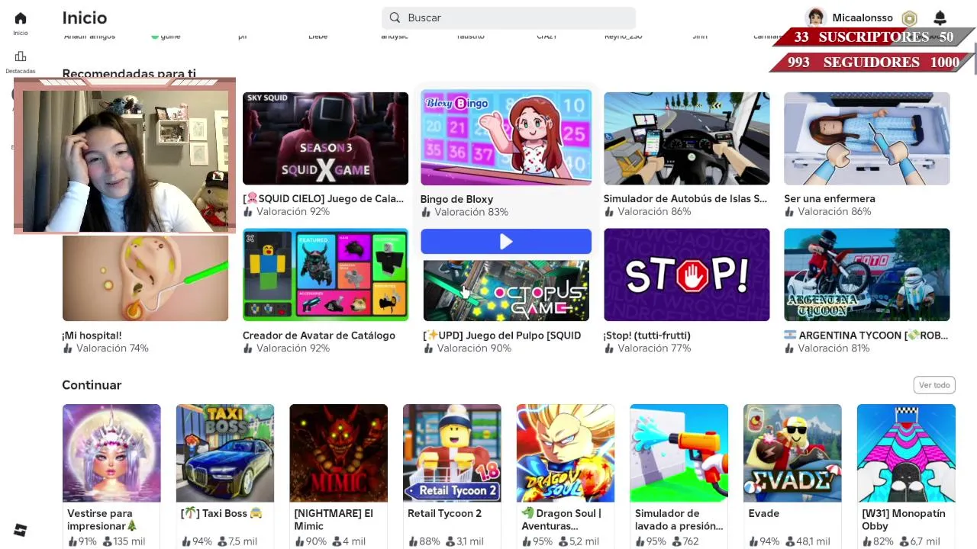Click the Juego del Pulpo title

click(x=502, y=335)
